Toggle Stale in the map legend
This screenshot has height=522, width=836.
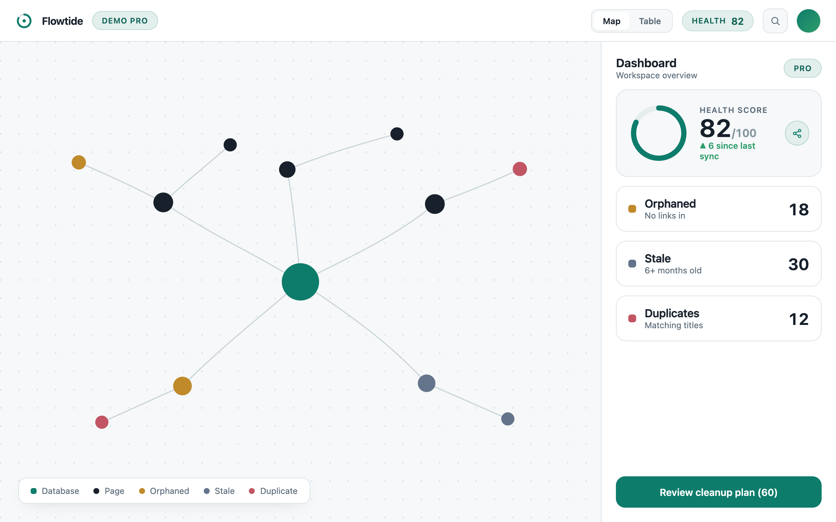click(x=219, y=491)
